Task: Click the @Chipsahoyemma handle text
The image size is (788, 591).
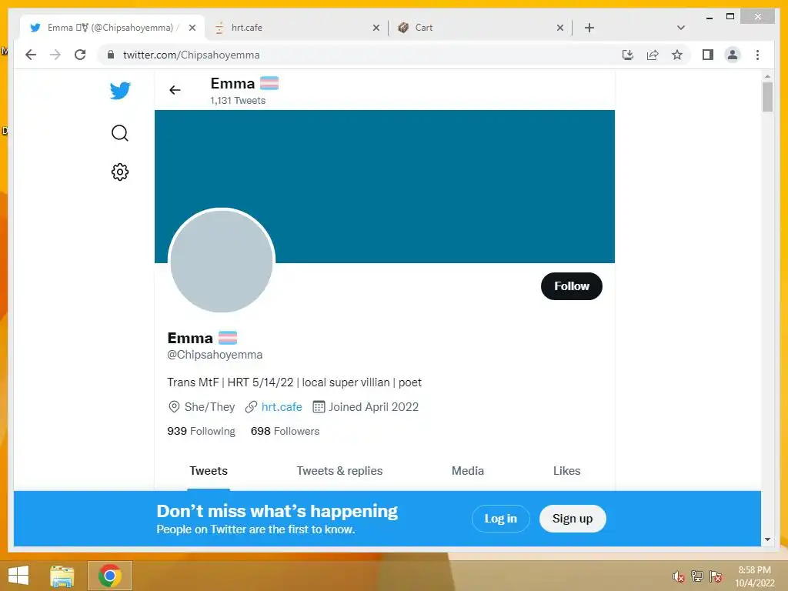Action: pyautogui.click(x=215, y=355)
